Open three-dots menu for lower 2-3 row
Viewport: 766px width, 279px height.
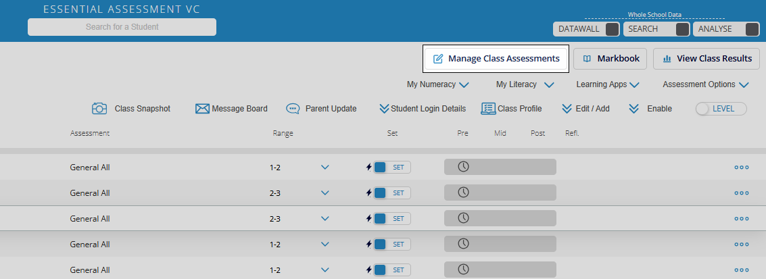[742, 218]
